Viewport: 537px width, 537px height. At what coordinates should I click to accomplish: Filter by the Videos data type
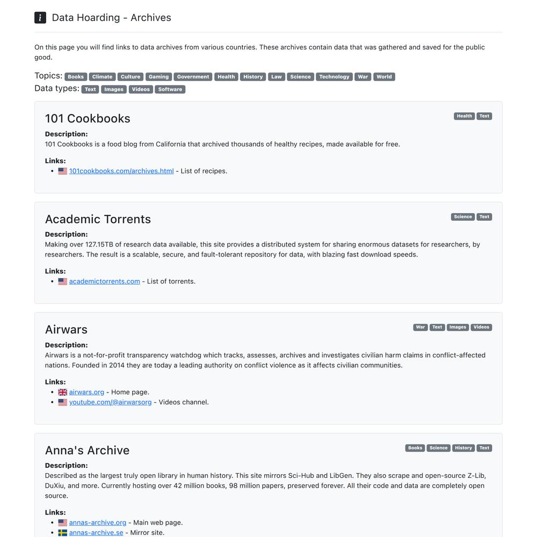point(141,89)
